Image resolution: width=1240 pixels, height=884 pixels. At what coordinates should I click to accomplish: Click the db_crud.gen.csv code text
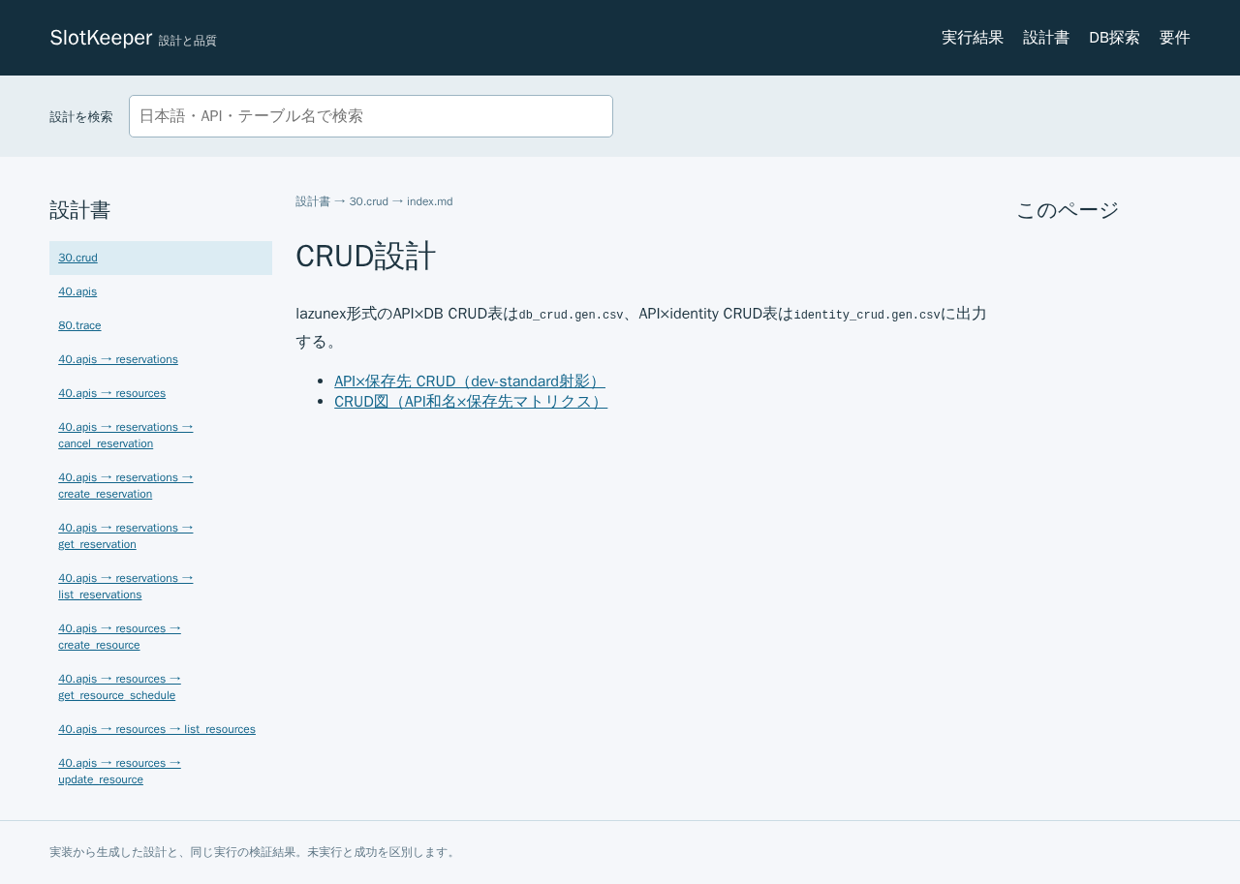572,315
